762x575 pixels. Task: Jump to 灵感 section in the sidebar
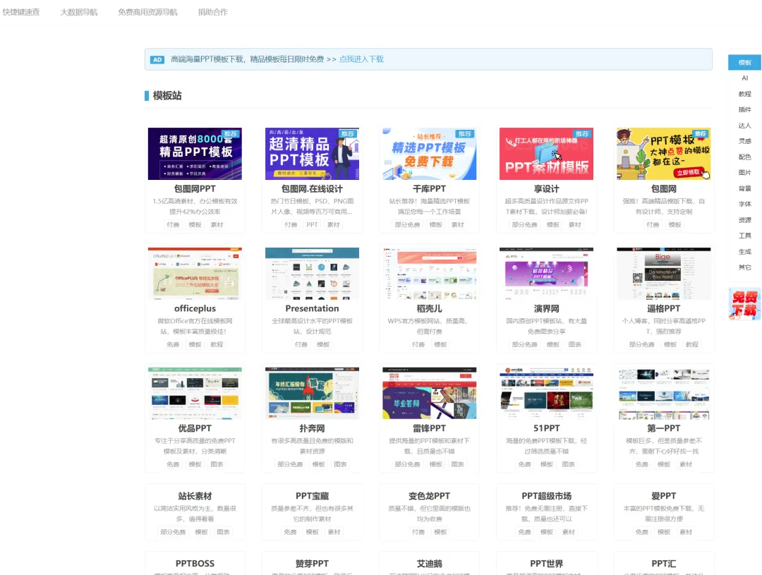click(744, 141)
